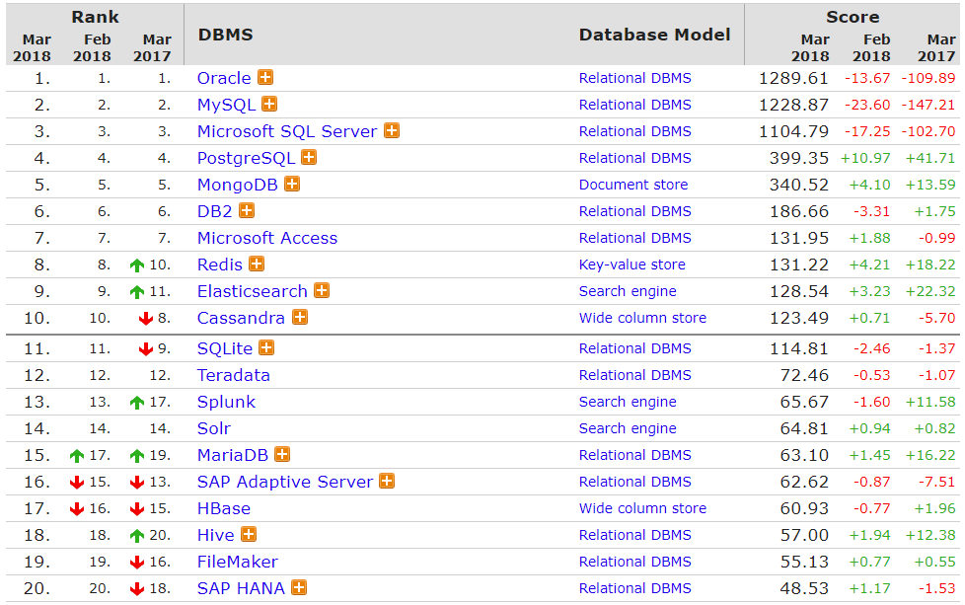Screen dimensions: 965x605
Task: Click the plus icon next to Hive
Action: point(249,534)
